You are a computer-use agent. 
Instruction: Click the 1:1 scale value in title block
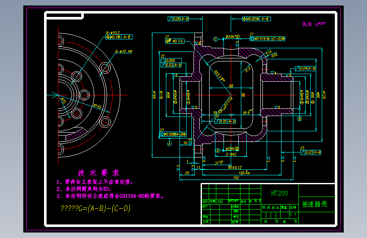pos(293,214)
